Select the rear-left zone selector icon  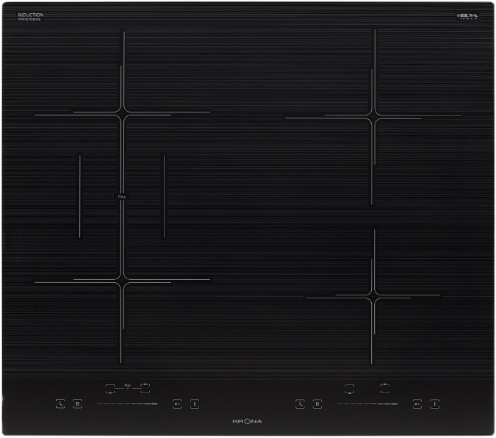tap(145, 386)
